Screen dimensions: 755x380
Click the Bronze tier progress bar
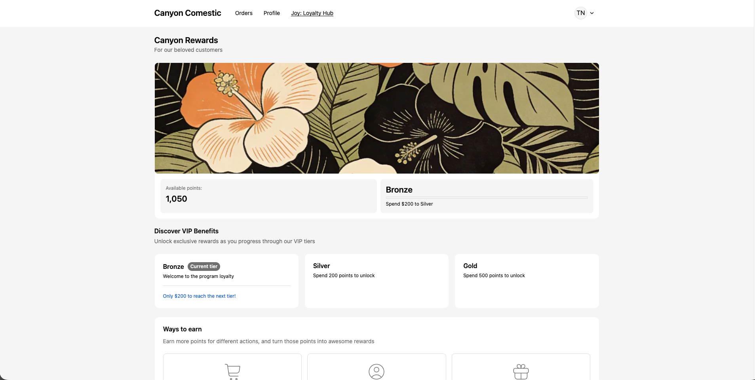(487, 197)
